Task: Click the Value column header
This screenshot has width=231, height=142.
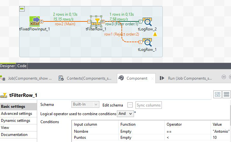Action: pyautogui.click(x=221, y=124)
